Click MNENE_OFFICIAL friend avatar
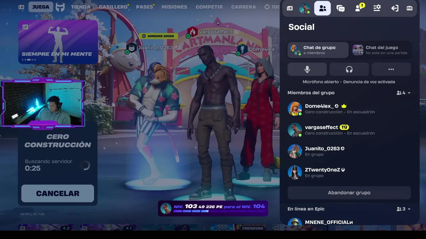This screenshot has height=239, width=426. (x=295, y=222)
